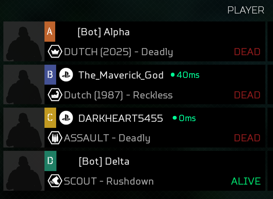Select the blue B slot badge

(x=50, y=75)
